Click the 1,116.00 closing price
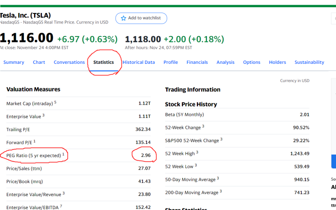The height and width of the screenshot is (210, 336). [26, 38]
